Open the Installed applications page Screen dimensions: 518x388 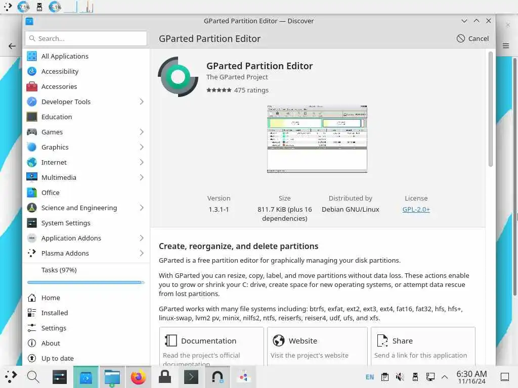coord(86,313)
